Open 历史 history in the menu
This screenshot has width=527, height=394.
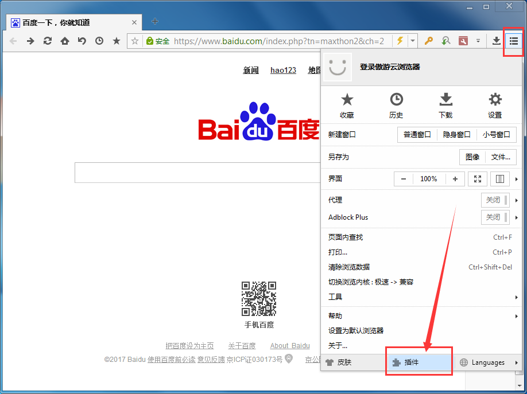click(x=396, y=106)
